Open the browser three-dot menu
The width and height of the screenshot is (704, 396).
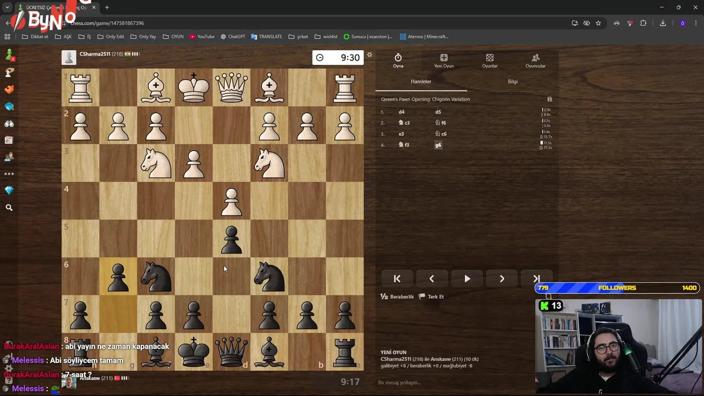pos(696,23)
